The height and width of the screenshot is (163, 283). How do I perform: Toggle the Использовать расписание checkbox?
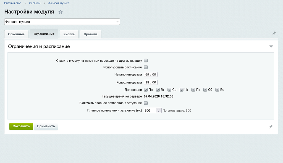(146, 67)
